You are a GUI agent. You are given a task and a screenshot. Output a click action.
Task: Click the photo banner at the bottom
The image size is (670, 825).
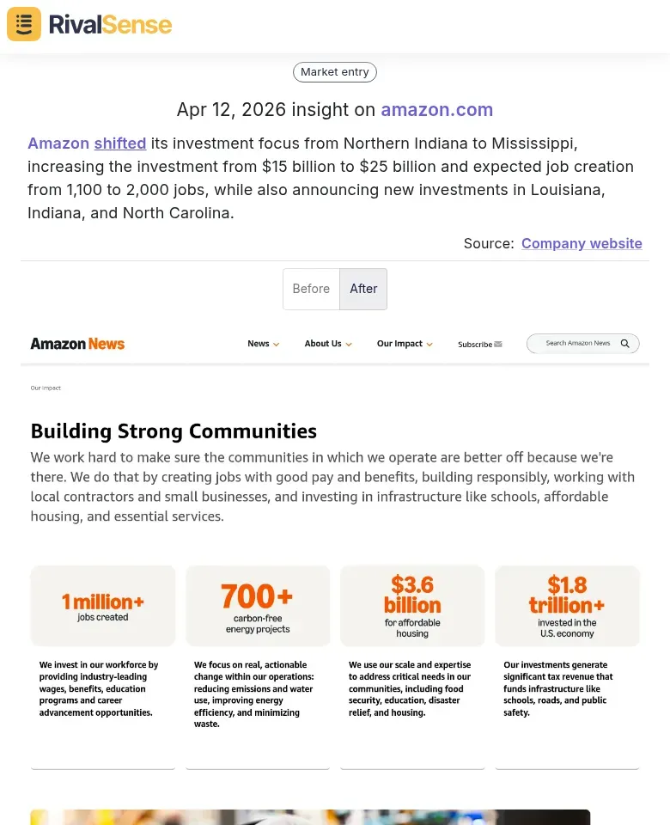tap(335, 816)
